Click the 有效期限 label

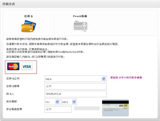[x=11, y=101]
